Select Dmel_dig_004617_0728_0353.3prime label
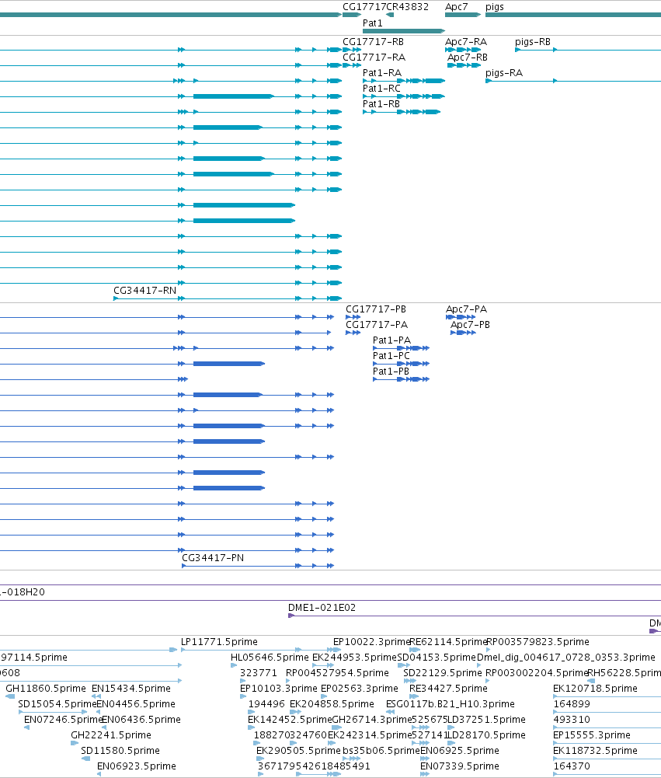Screen dimensions: 661x778 click(565, 658)
